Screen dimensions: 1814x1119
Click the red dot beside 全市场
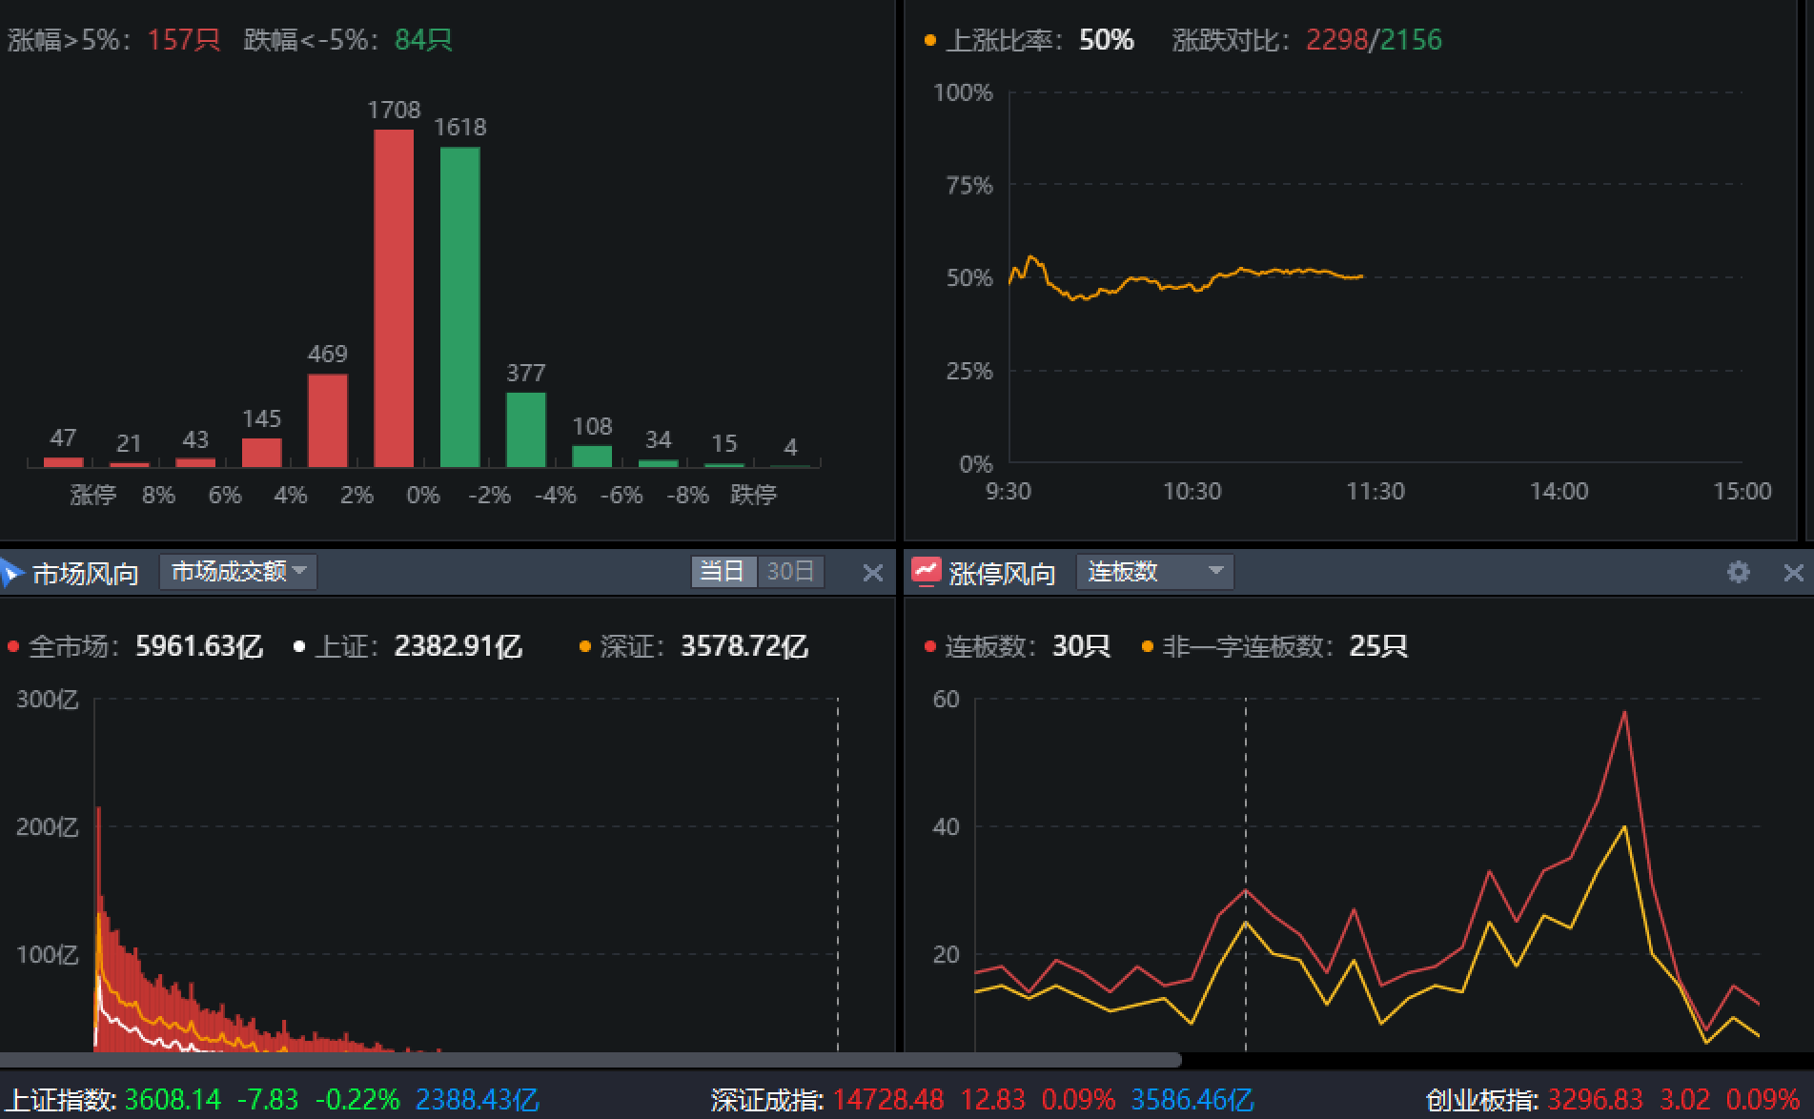[13, 647]
